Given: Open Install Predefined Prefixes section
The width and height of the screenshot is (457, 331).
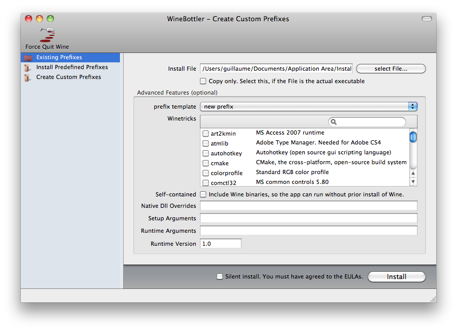Looking at the screenshot, I should pyautogui.click(x=72, y=67).
